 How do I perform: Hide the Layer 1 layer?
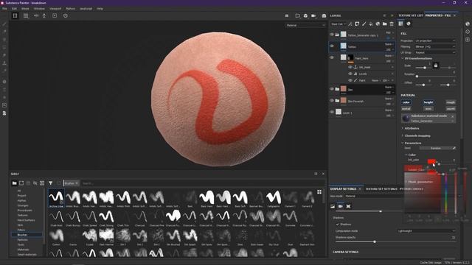332,112
